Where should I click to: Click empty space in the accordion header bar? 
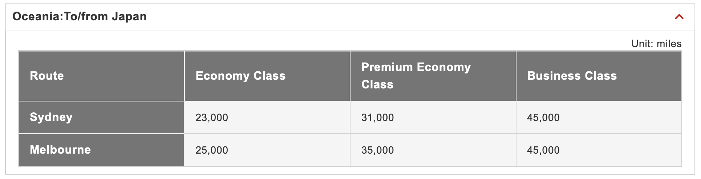[x=363, y=17]
